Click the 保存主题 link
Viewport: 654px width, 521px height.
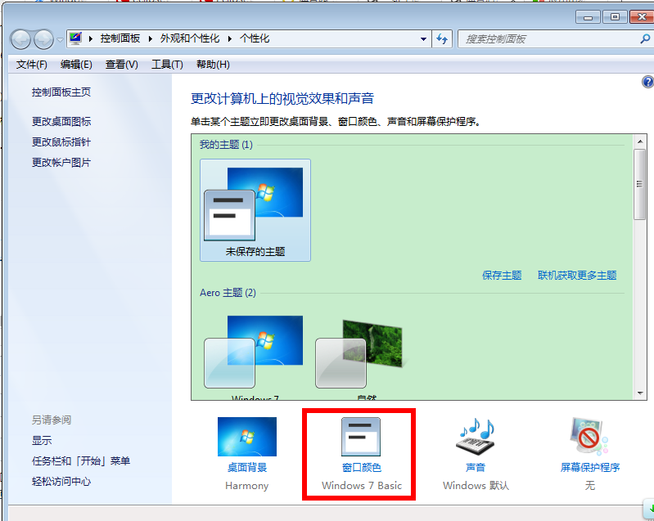[502, 276]
